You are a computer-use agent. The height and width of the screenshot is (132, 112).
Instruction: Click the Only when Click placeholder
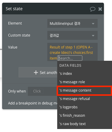[37, 91]
